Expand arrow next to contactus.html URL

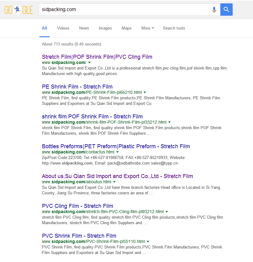tap(117, 152)
